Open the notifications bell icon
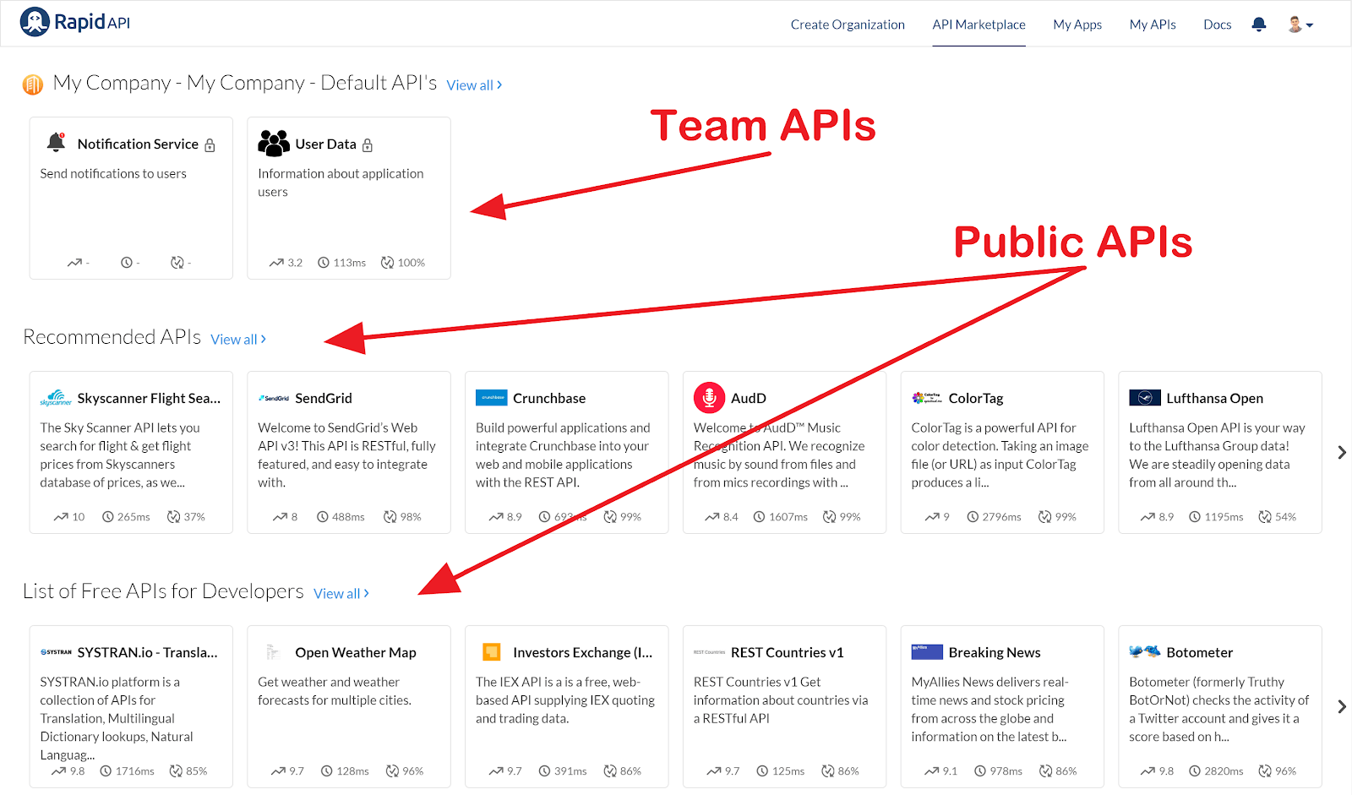The width and height of the screenshot is (1352, 795). (1259, 25)
